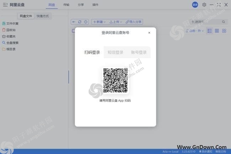Maximize the 阿里云盘 window
231x154 pixels.
(219, 5)
